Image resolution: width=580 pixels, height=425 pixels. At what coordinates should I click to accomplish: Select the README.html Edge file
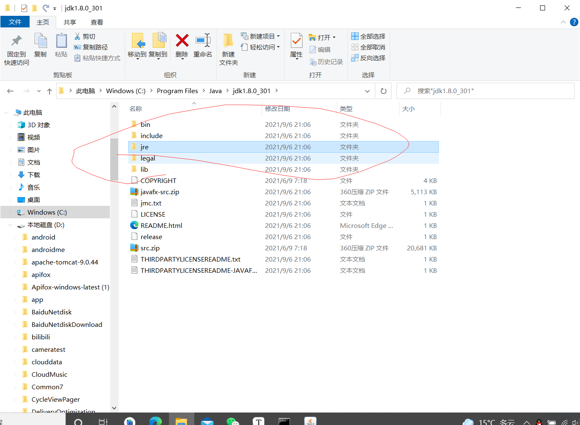161,225
